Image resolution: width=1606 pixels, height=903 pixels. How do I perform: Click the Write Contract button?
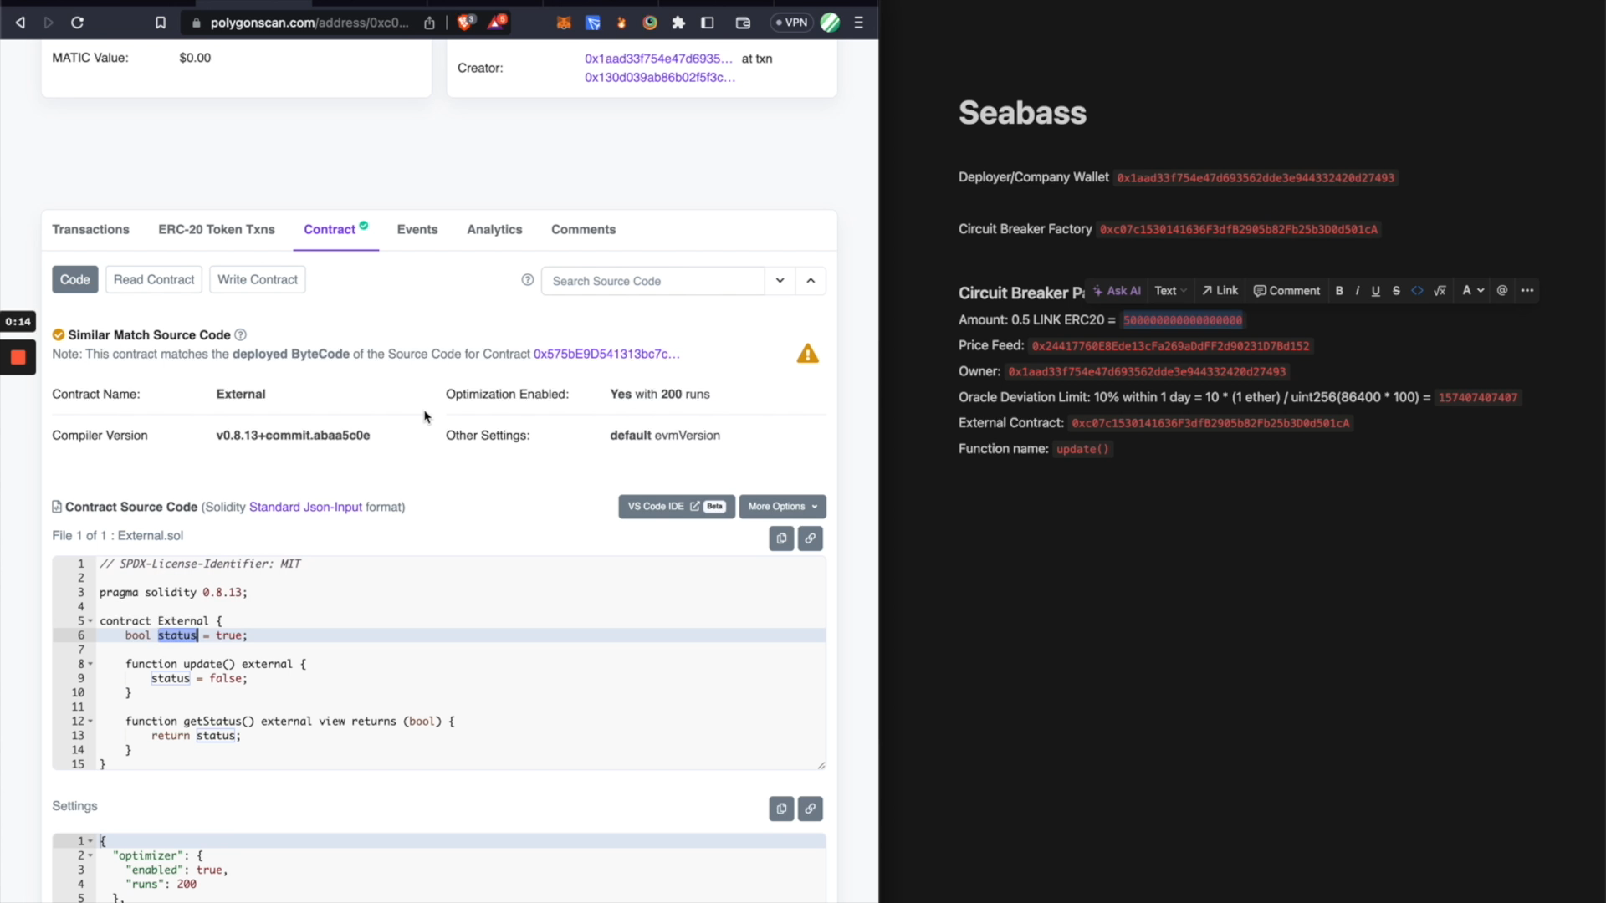[258, 279]
